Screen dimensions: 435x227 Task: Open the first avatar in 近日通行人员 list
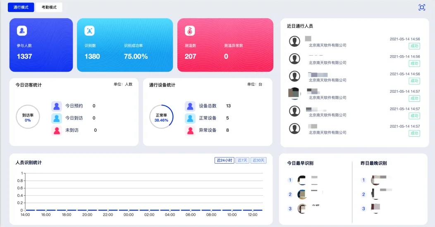coord(294,41)
